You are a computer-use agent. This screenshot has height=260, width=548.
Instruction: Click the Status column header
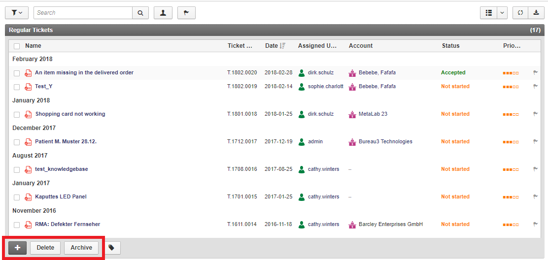(450, 46)
